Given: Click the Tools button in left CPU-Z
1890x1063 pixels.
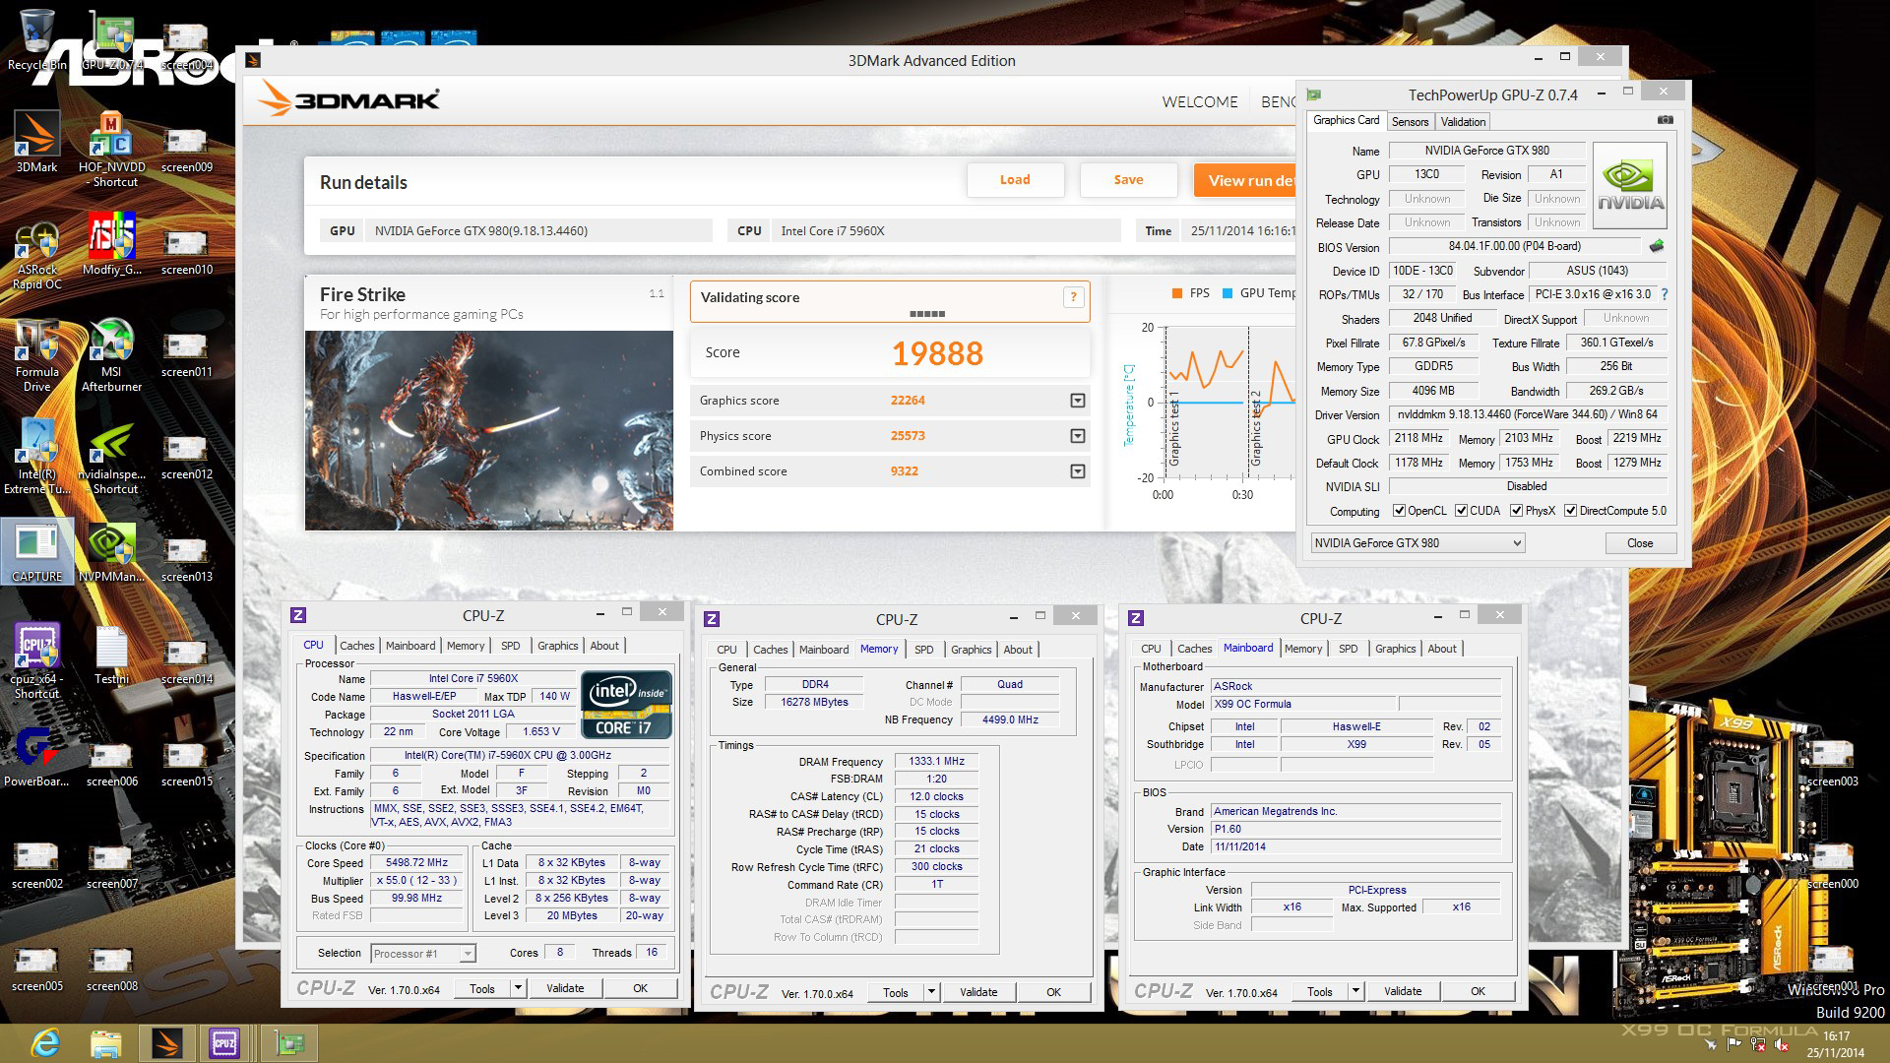Looking at the screenshot, I should (482, 988).
